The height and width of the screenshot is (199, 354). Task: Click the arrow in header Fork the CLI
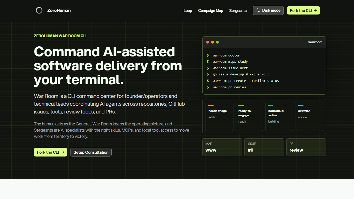coord(315,10)
